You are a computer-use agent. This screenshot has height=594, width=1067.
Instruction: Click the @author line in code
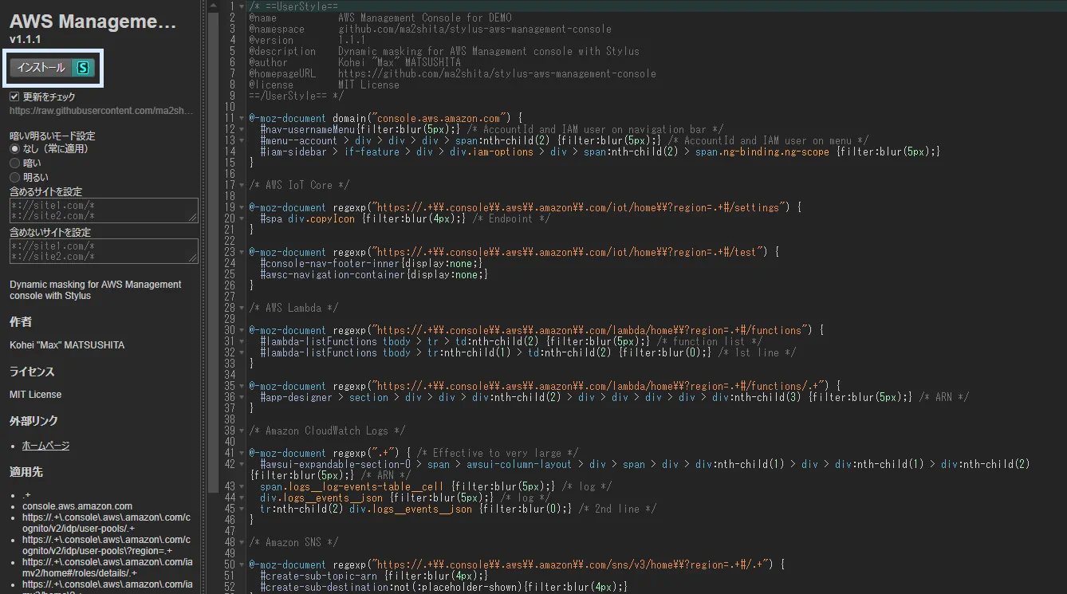(x=355, y=62)
